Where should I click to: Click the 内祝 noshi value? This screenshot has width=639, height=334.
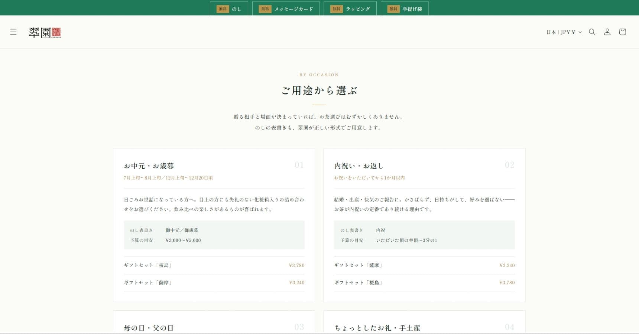point(380,230)
